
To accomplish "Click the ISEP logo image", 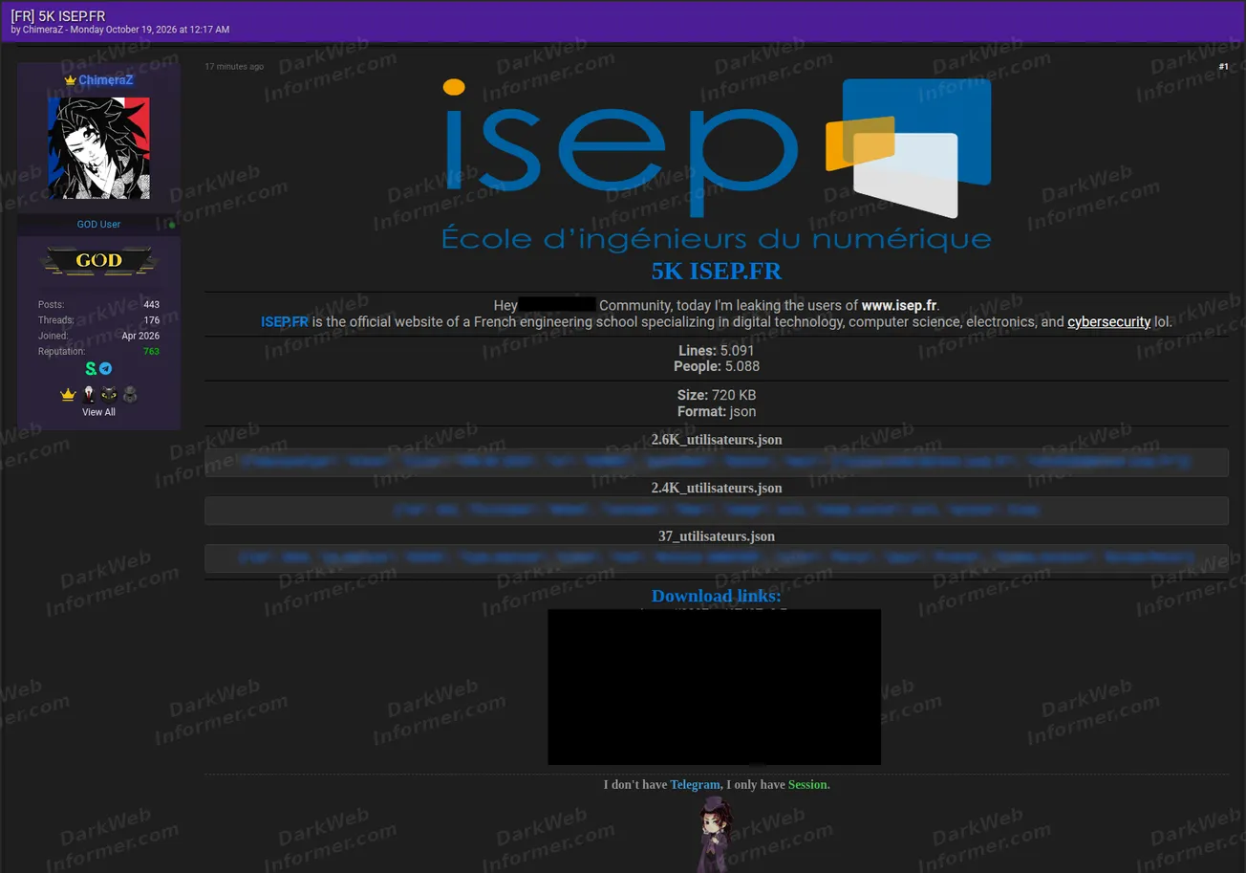I will click(716, 164).
